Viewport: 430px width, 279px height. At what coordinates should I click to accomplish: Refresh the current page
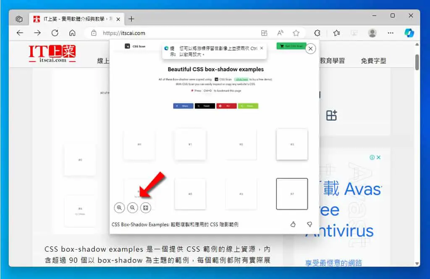click(55, 33)
